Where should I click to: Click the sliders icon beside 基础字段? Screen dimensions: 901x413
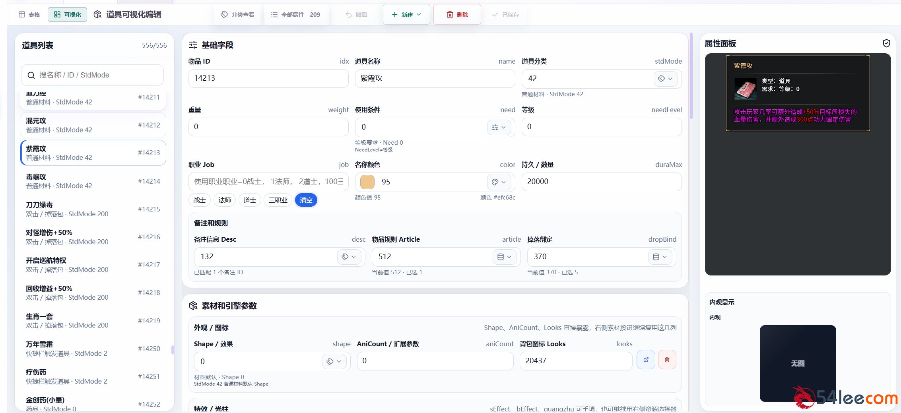[193, 45]
